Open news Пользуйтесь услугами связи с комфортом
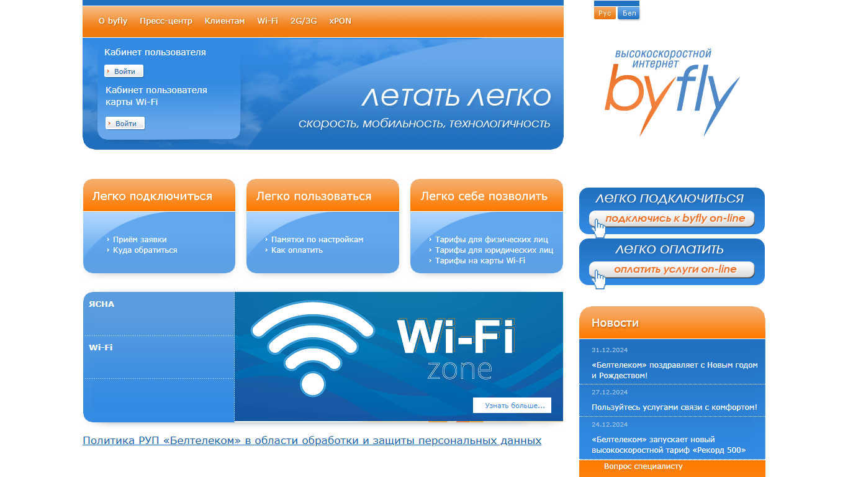The image size is (848, 477). pyautogui.click(x=674, y=407)
